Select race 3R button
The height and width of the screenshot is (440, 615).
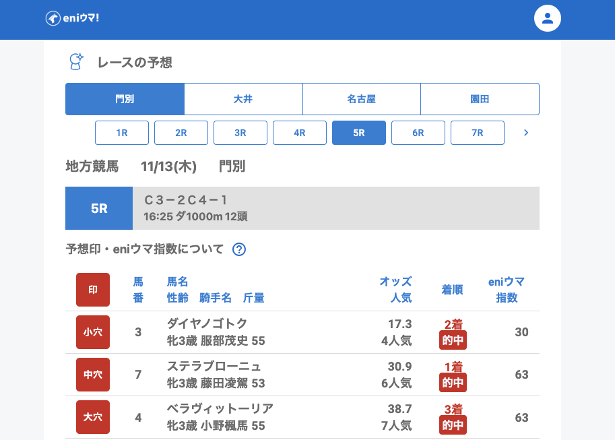pyautogui.click(x=240, y=133)
